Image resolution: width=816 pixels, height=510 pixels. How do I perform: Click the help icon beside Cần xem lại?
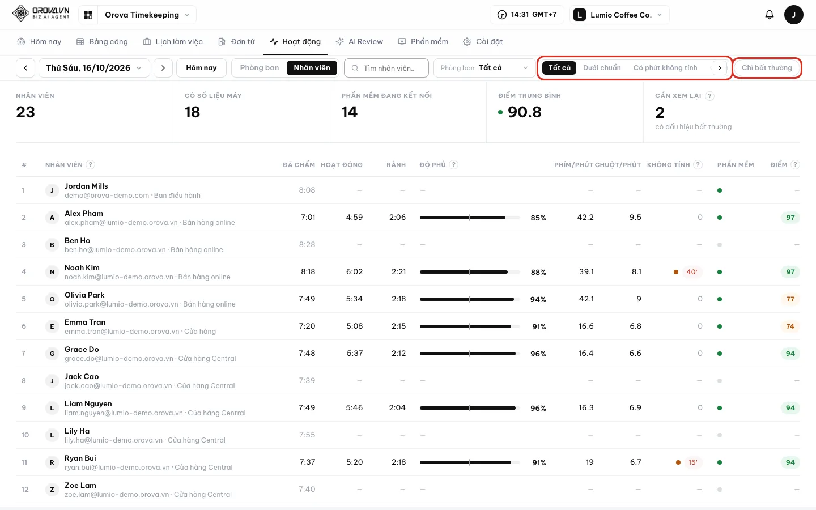click(710, 96)
